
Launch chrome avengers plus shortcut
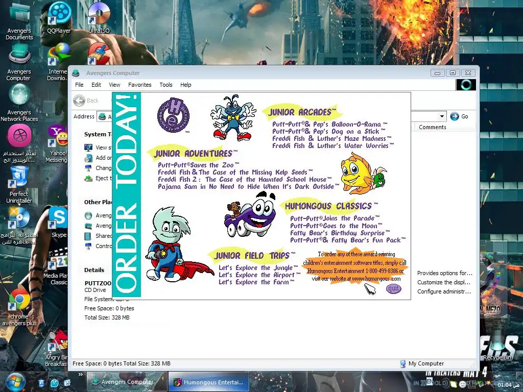click(x=19, y=308)
